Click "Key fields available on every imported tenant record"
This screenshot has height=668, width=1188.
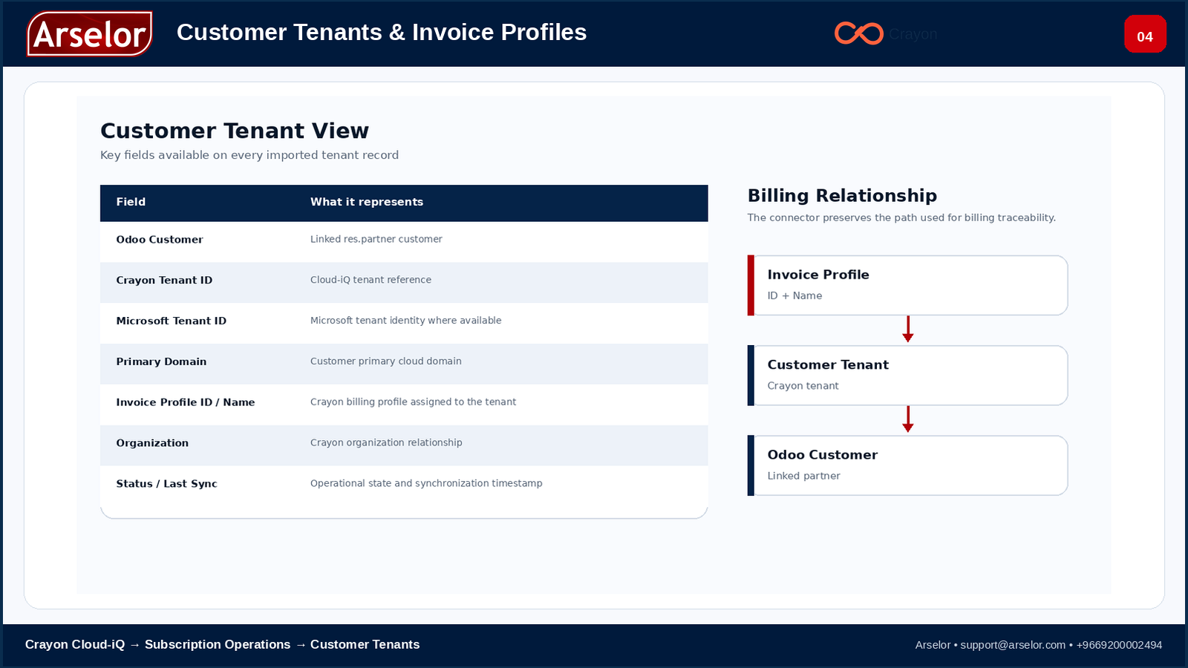pyautogui.click(x=249, y=155)
